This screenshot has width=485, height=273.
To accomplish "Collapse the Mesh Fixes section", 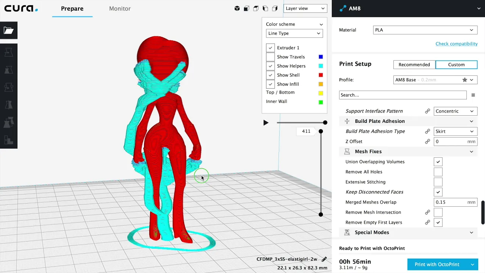I will 471,152.
